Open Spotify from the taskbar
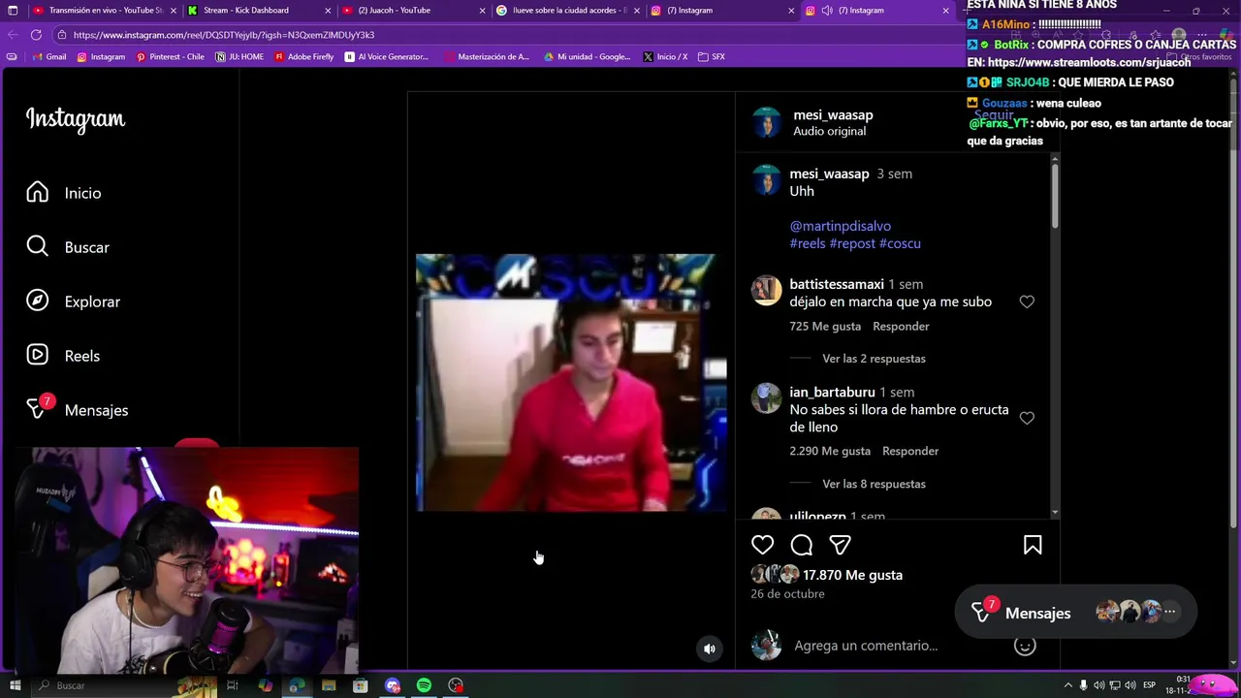The image size is (1241, 698). 424,685
